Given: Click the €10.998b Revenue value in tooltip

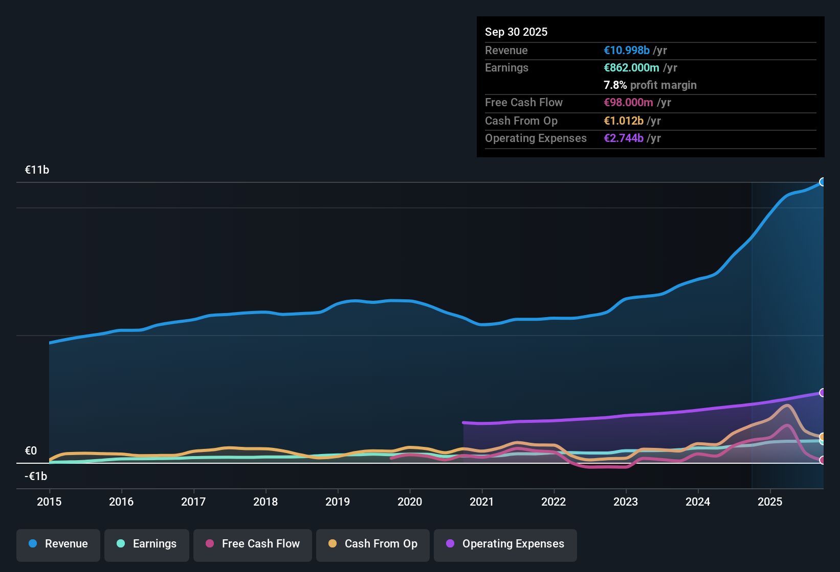Looking at the screenshot, I should click(626, 51).
